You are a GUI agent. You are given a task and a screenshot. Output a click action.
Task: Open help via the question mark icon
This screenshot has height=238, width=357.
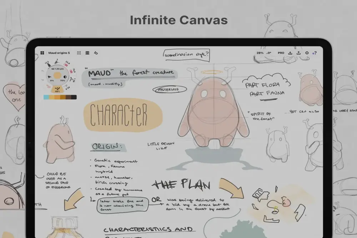[x=315, y=53]
